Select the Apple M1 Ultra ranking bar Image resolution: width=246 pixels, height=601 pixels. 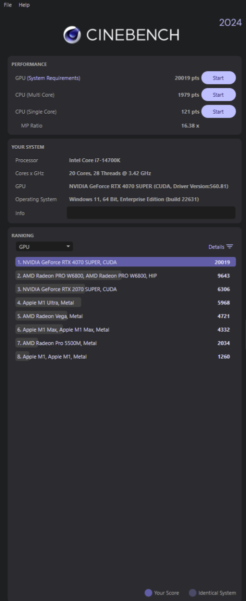(x=125, y=303)
